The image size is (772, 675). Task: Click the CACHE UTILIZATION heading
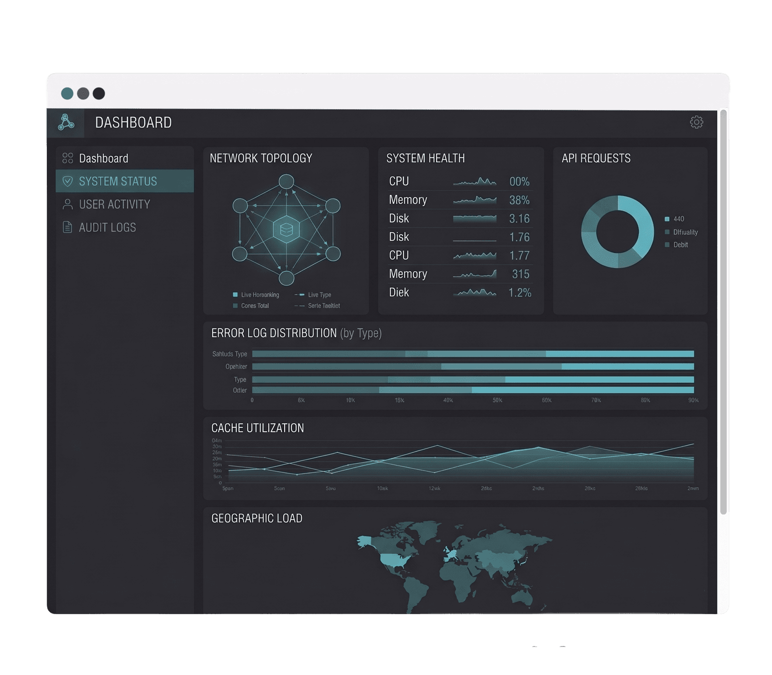coord(258,428)
